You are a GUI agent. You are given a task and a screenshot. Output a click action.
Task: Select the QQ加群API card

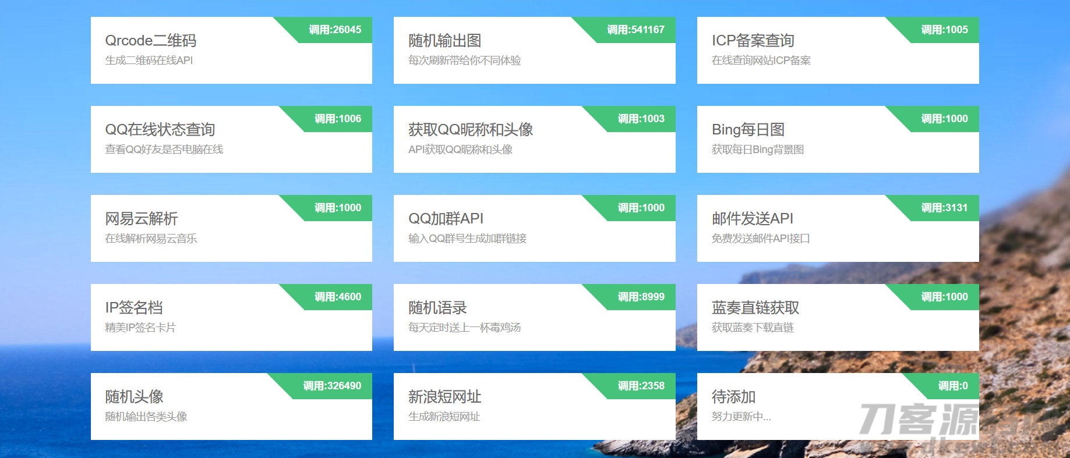(534, 229)
